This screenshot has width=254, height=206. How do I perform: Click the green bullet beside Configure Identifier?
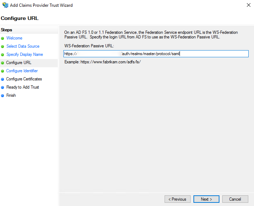pyautogui.click(x=3, y=71)
